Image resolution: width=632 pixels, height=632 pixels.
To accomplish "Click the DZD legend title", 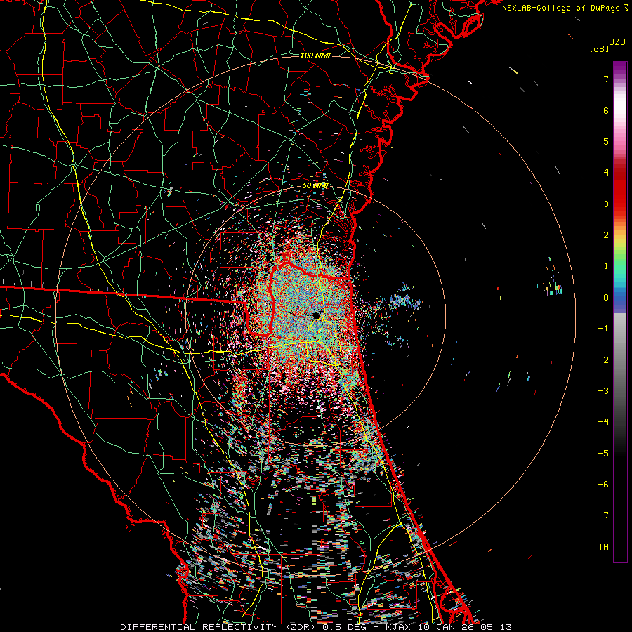I will [x=617, y=42].
